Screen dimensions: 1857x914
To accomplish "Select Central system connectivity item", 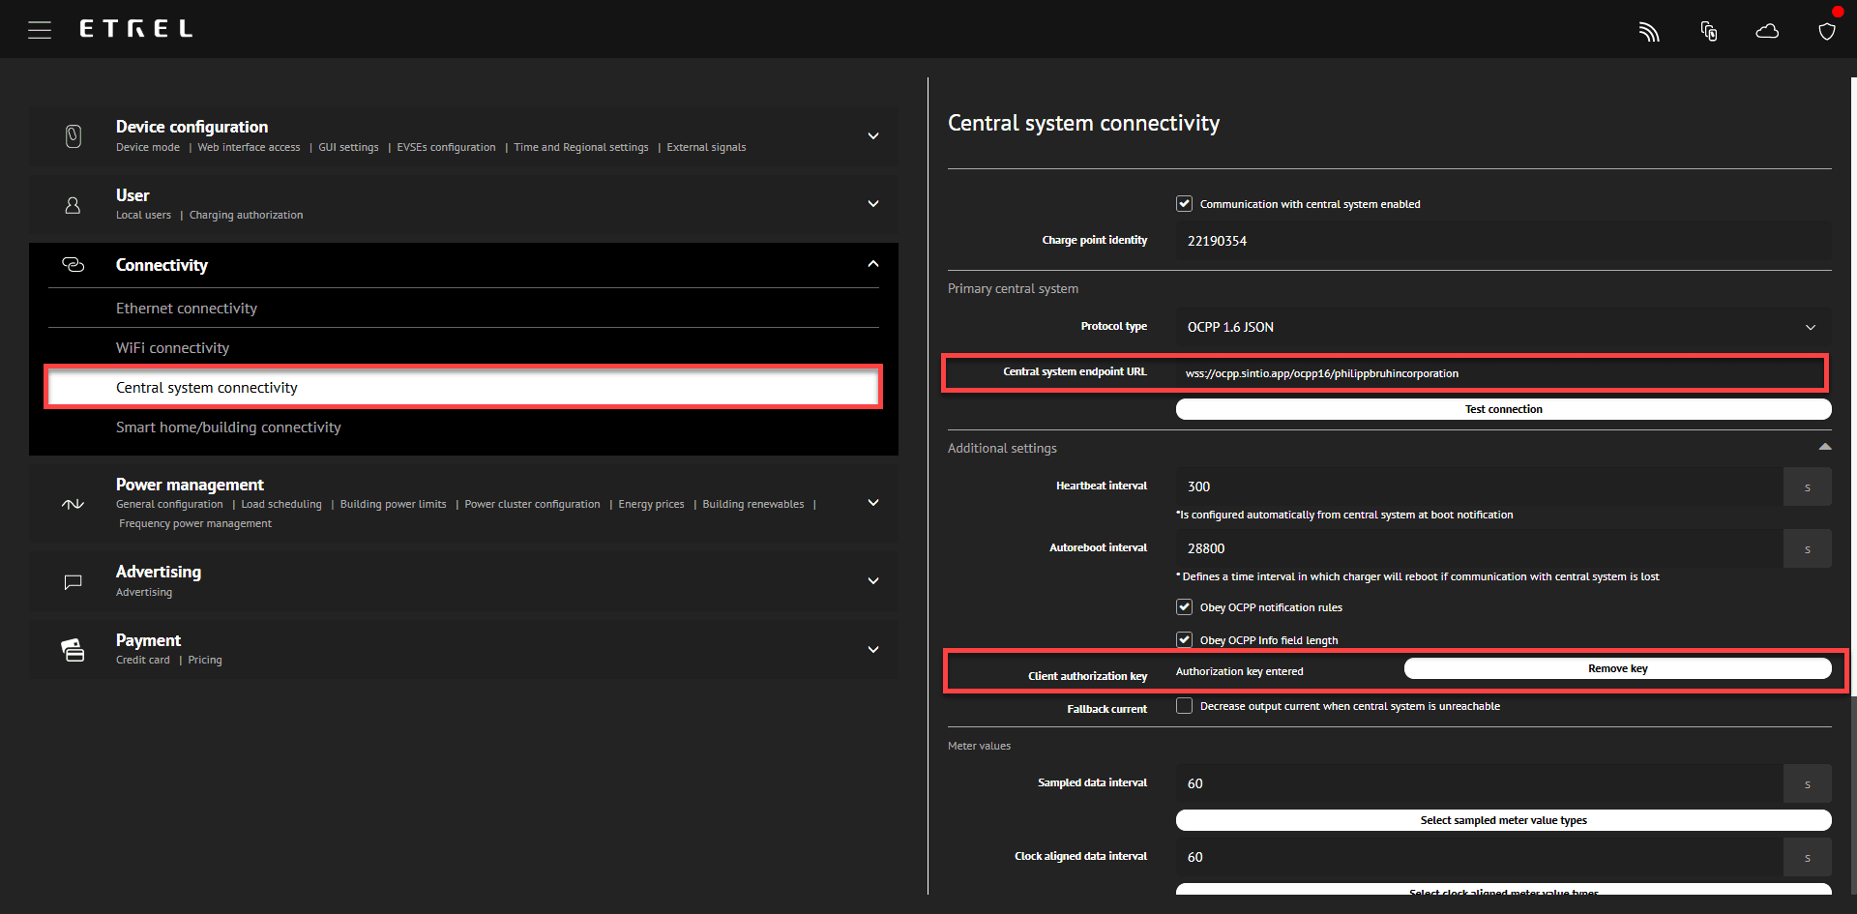I will pos(463,388).
